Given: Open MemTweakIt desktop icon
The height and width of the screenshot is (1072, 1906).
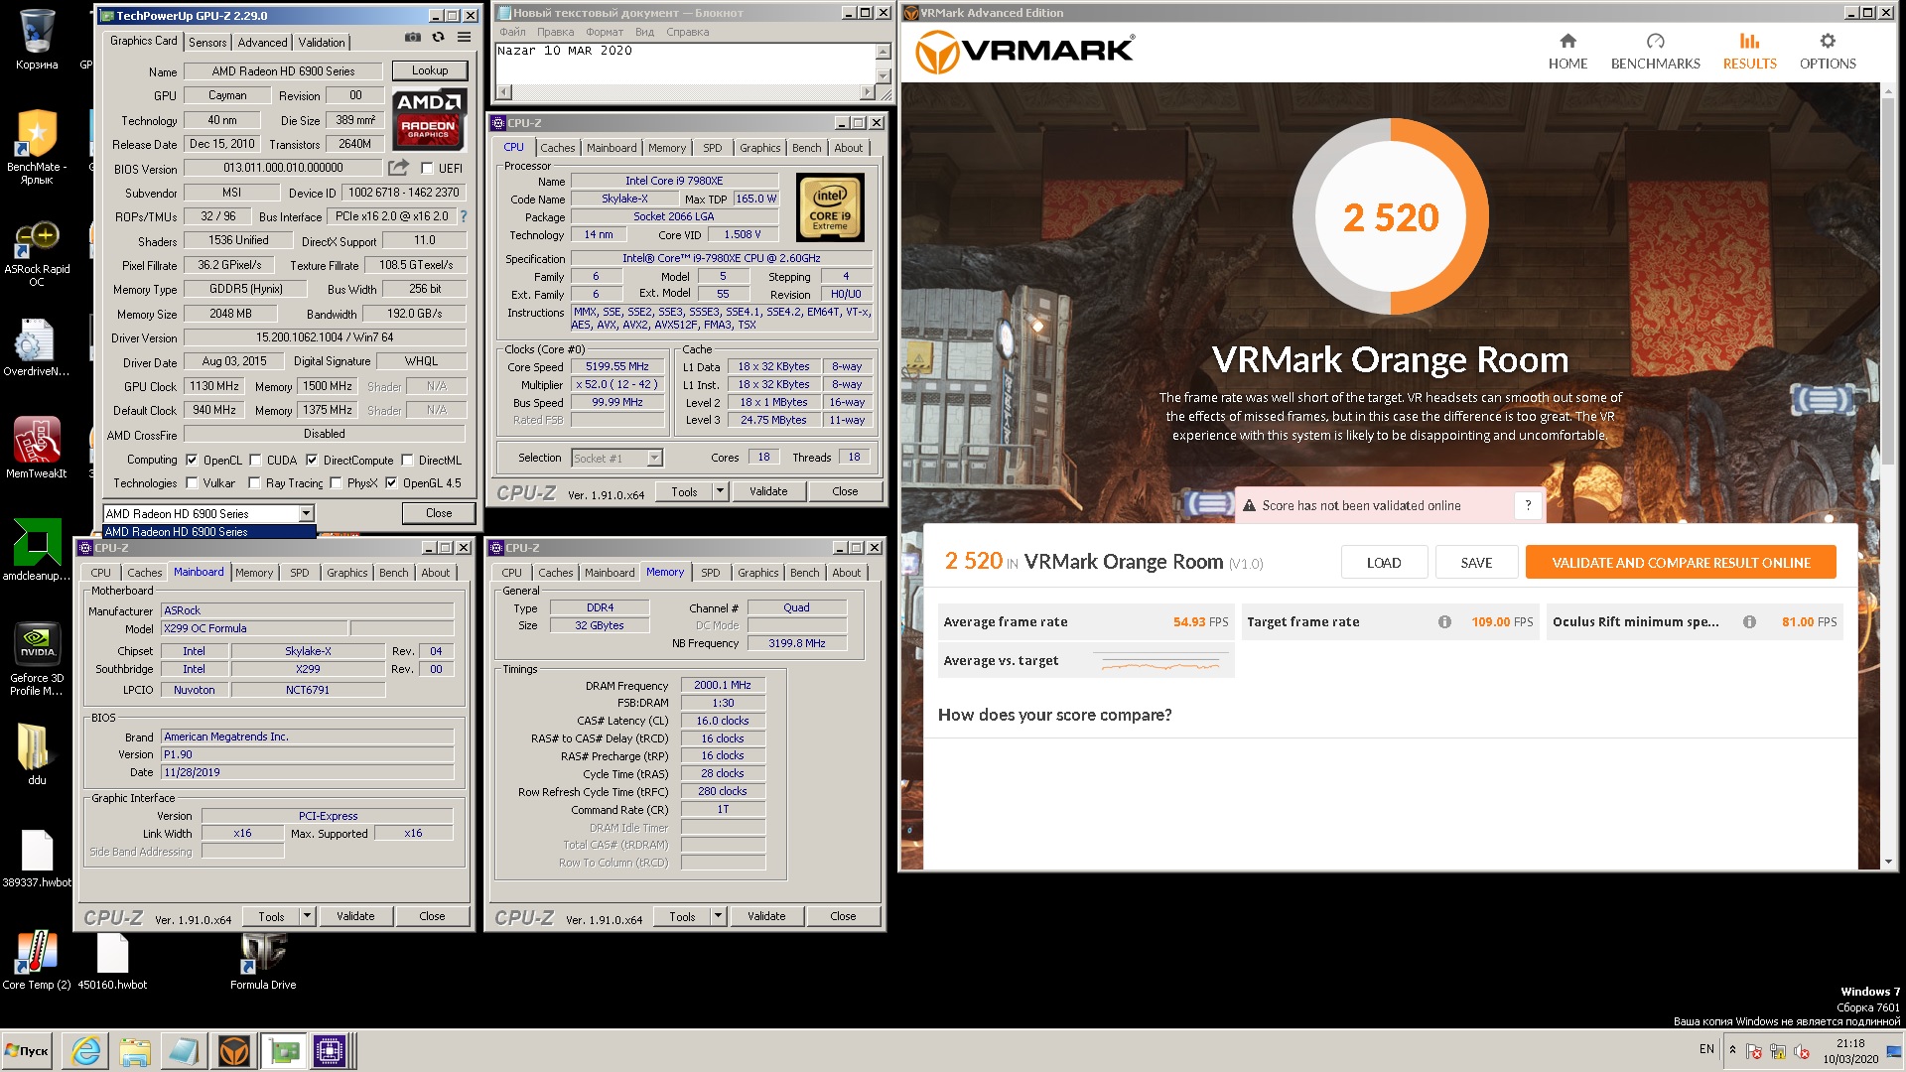Looking at the screenshot, I should pos(37,447).
